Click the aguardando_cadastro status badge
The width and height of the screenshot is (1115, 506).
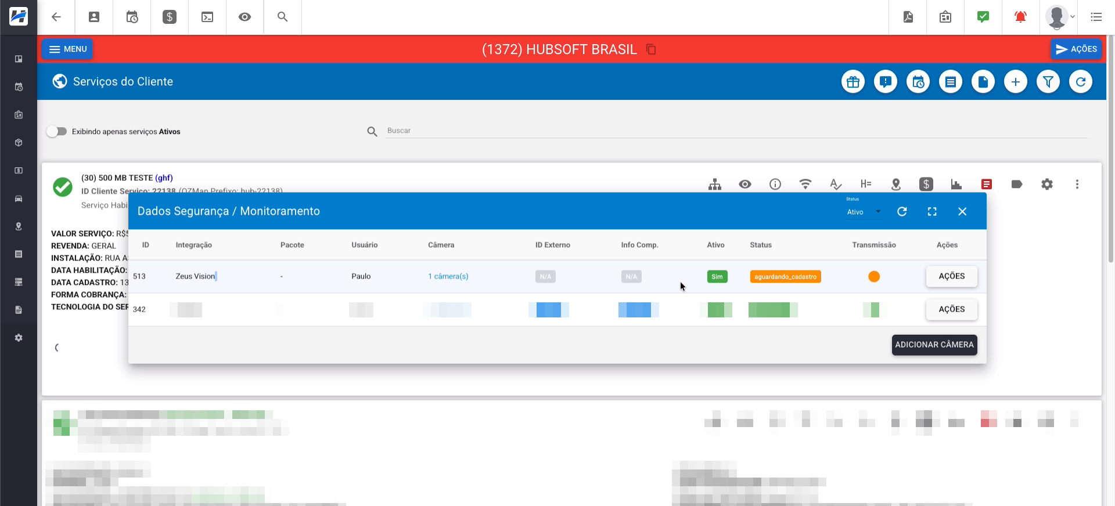click(x=786, y=277)
